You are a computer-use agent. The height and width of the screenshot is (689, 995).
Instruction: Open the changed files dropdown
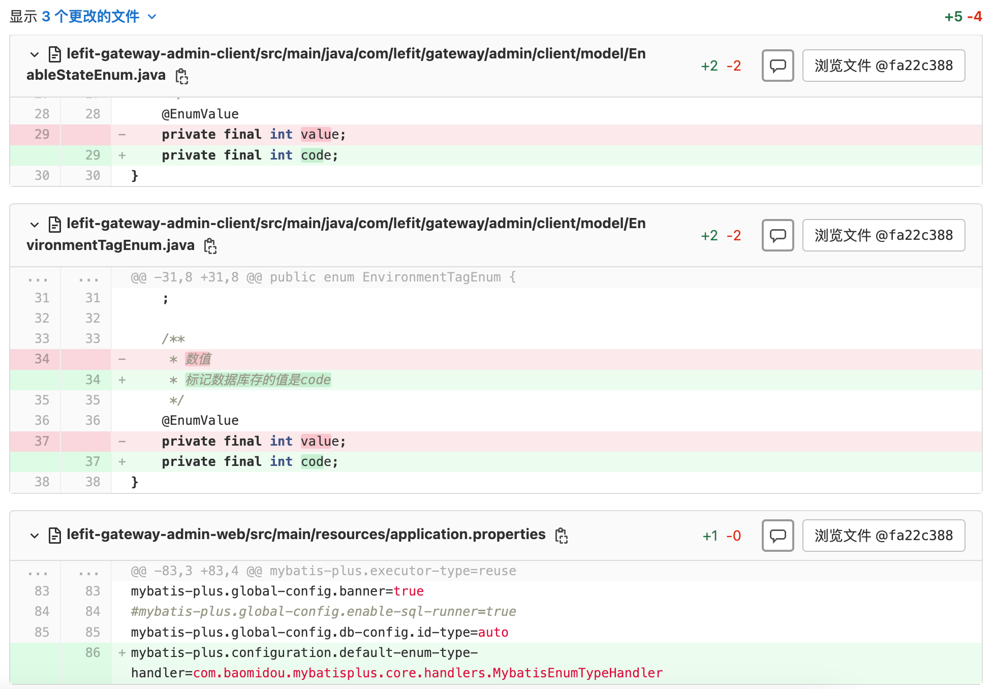tap(151, 17)
